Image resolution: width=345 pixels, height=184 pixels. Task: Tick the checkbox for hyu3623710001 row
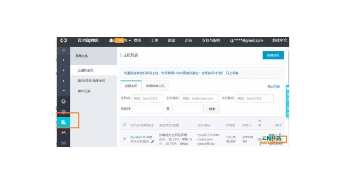124,138
